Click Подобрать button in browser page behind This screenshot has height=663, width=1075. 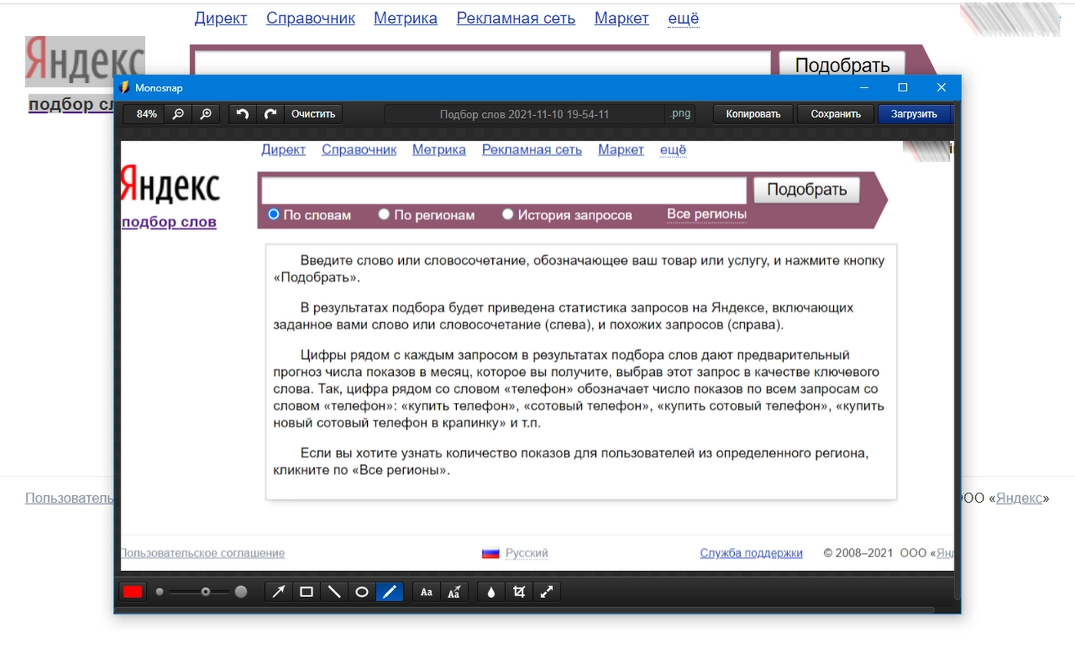842,64
